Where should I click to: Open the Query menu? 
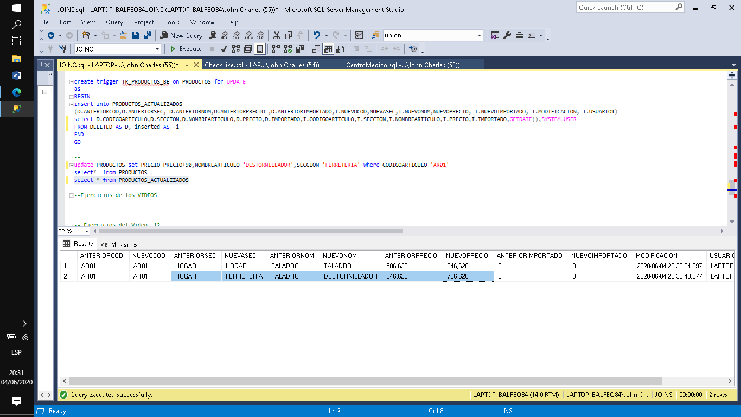[114, 22]
